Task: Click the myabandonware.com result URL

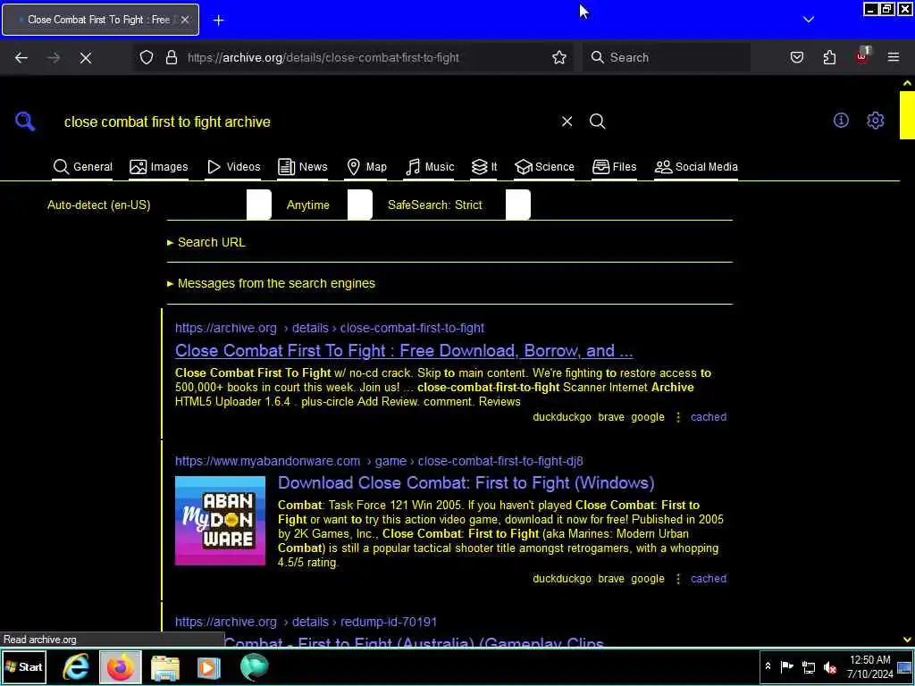Action: click(x=379, y=461)
